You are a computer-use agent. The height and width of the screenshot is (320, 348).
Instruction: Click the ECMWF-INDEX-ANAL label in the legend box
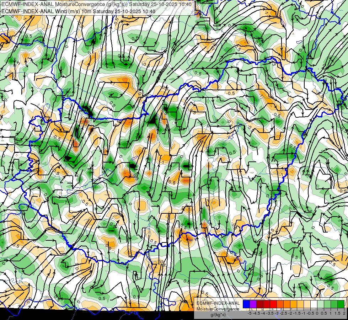coord(218,303)
